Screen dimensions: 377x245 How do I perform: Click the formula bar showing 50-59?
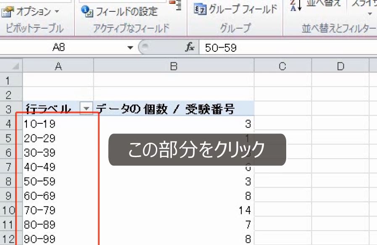(x=288, y=48)
